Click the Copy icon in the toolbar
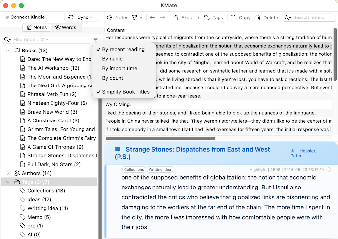The height and width of the screenshot is (239, 338). point(233,17)
